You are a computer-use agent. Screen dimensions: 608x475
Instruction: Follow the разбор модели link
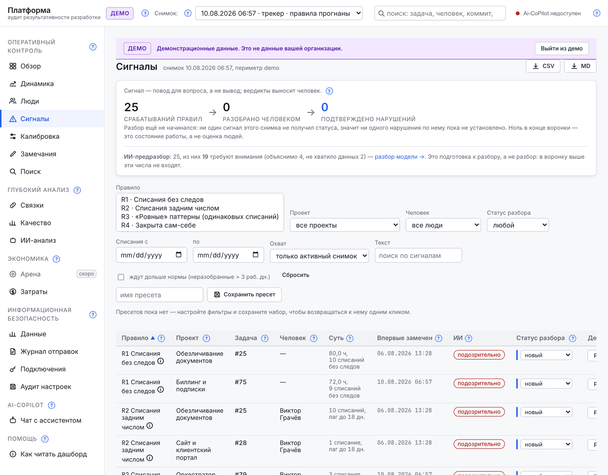point(399,157)
